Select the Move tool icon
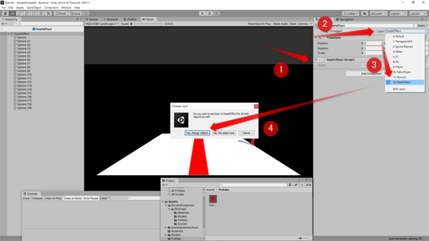 click(x=12, y=13)
